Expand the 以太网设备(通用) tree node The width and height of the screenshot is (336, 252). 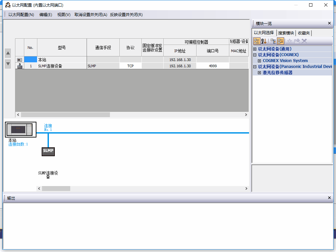pyautogui.click(x=255, y=49)
